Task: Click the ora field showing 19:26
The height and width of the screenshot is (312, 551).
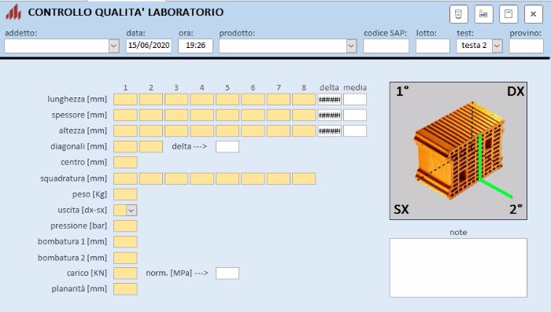Action: (195, 46)
